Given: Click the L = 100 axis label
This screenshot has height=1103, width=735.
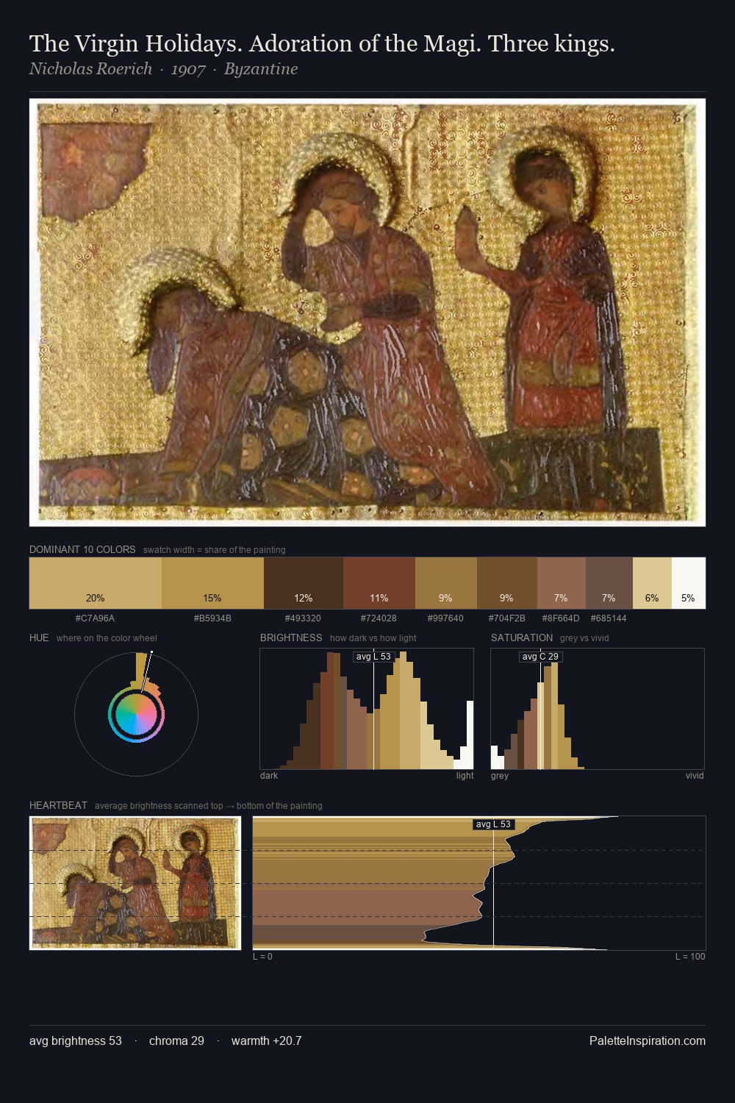Looking at the screenshot, I should [690, 957].
